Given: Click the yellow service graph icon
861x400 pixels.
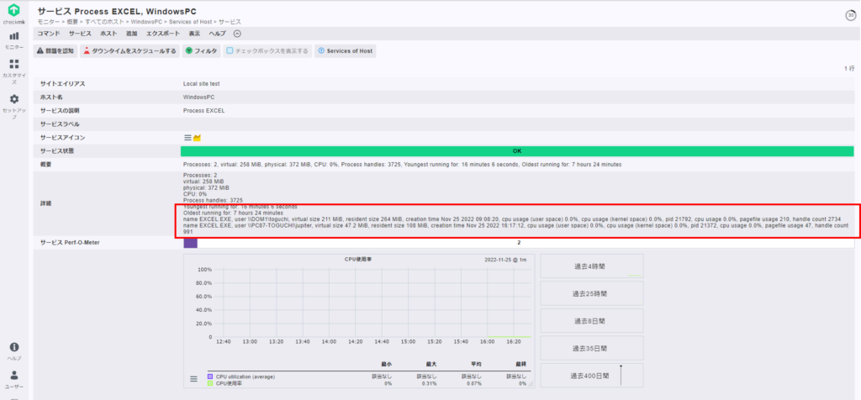Looking at the screenshot, I should coord(197,137).
